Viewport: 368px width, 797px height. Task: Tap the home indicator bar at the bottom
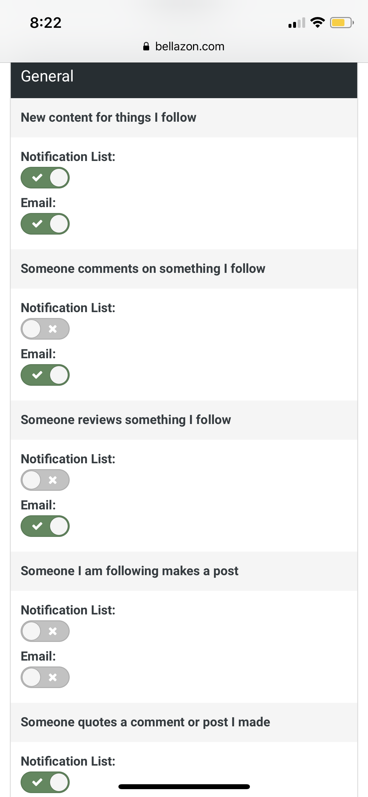(x=184, y=787)
